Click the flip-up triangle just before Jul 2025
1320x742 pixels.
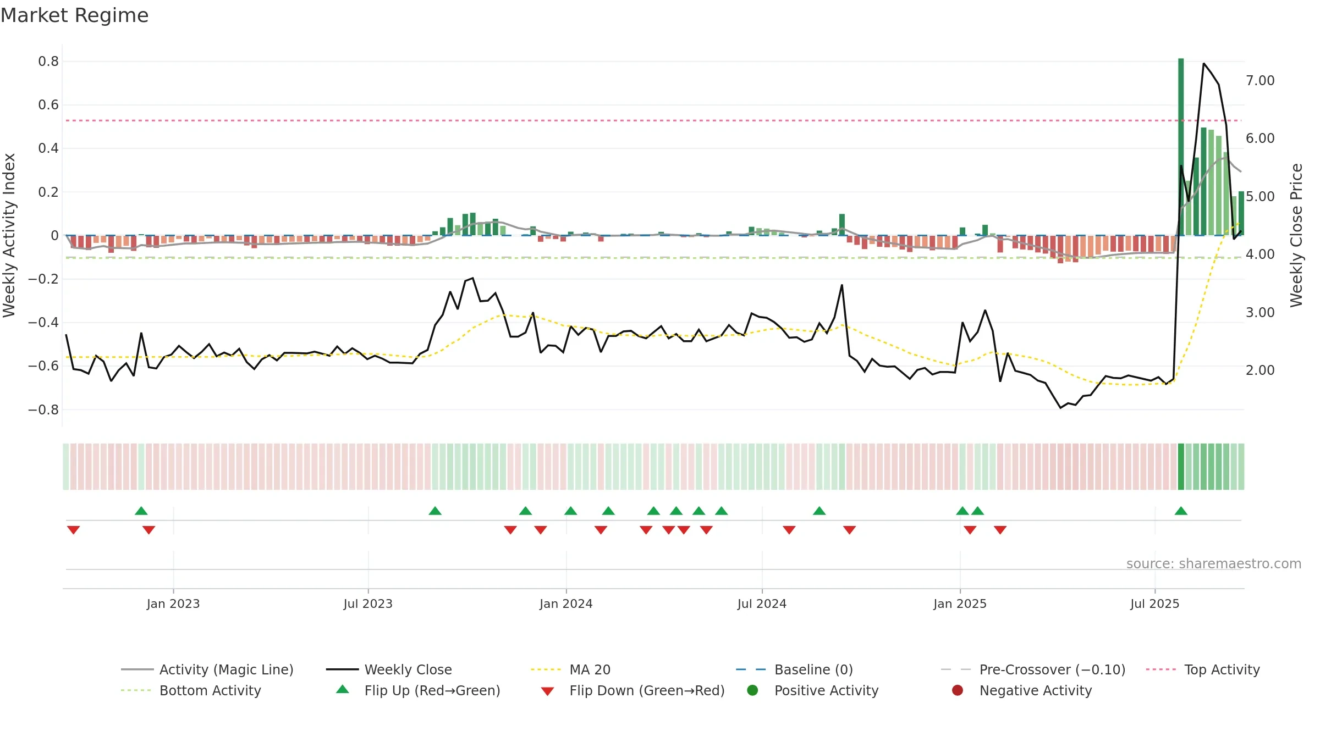[x=1181, y=511]
